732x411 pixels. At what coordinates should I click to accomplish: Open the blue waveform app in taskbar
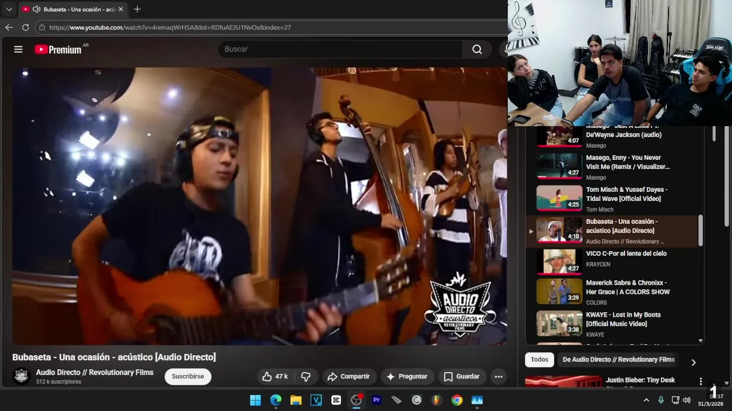click(x=477, y=400)
